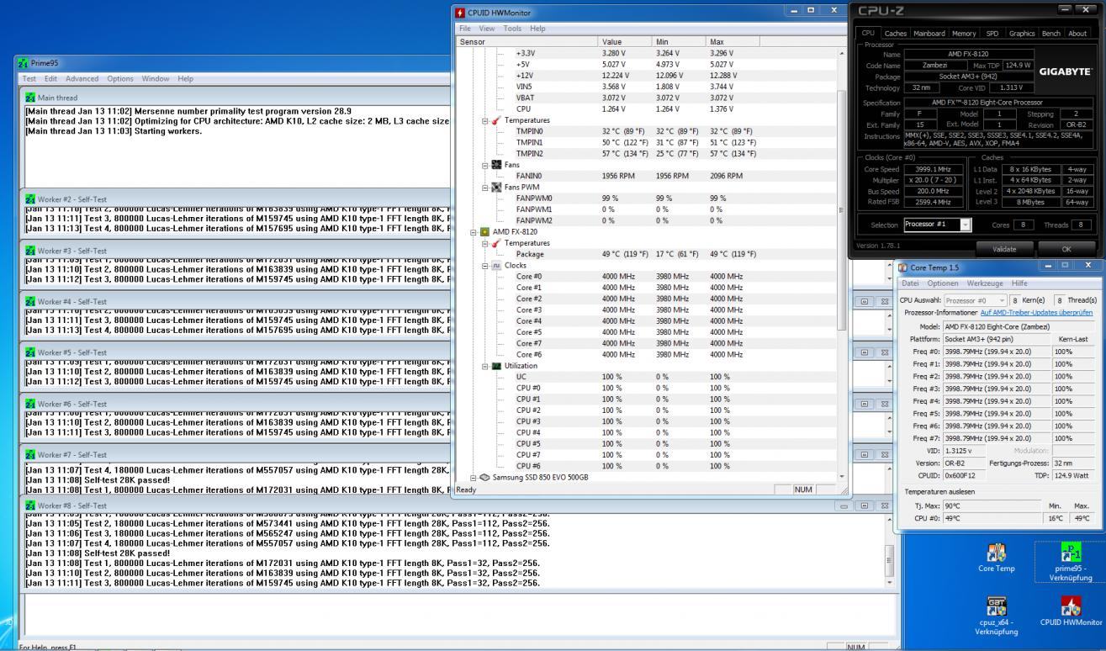Select the Package temperature row

645,254
